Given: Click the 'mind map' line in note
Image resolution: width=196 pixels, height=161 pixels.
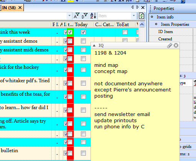Looking at the screenshot, I should click(106, 65).
